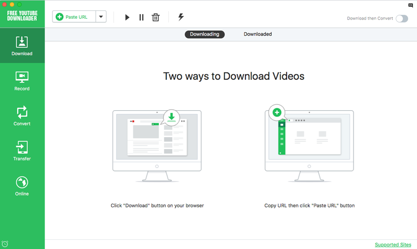Click the 'Click "Download" button on your browser' caption

point(157,205)
